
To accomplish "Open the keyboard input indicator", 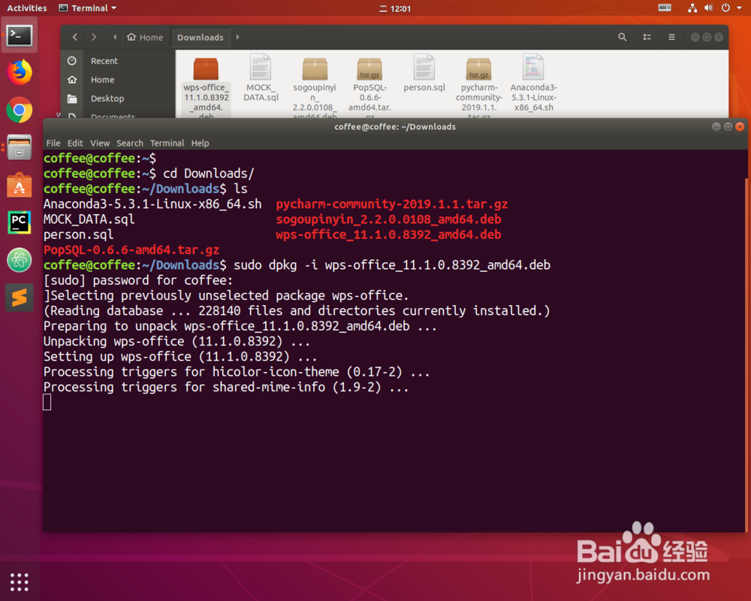I will tap(665, 8).
